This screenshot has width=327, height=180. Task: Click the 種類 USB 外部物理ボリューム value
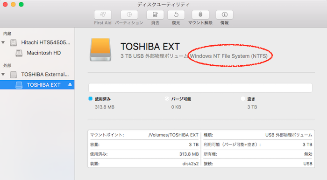coord(289,135)
